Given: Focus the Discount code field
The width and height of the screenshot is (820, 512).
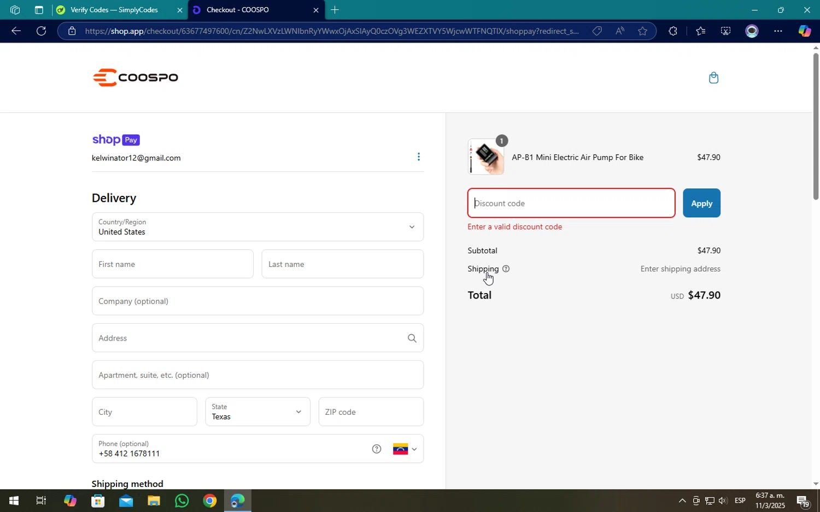Looking at the screenshot, I should click(x=571, y=203).
